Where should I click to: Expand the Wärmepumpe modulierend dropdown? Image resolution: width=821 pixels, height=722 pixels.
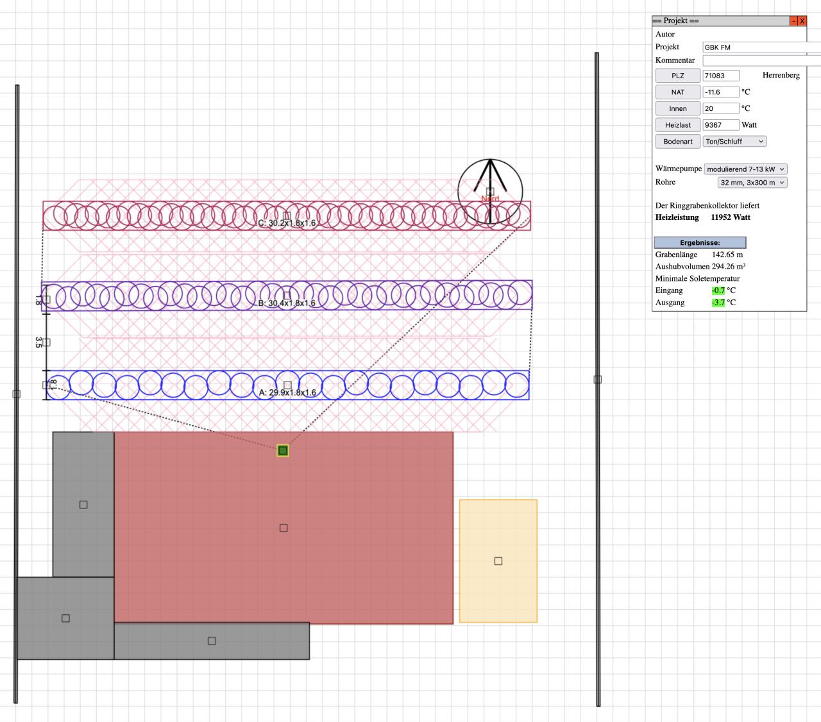(745, 169)
